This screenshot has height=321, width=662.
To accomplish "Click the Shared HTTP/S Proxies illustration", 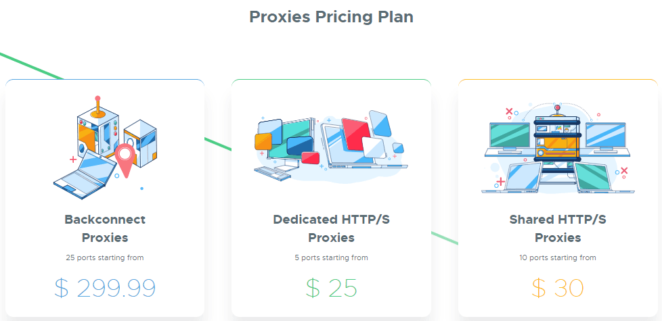I will (x=557, y=148).
